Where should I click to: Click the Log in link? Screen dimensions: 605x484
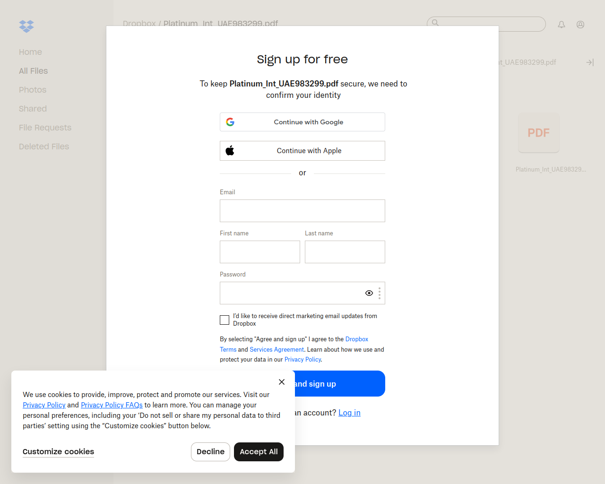click(349, 413)
